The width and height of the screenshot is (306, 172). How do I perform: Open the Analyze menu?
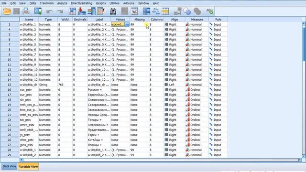tap(62, 3)
